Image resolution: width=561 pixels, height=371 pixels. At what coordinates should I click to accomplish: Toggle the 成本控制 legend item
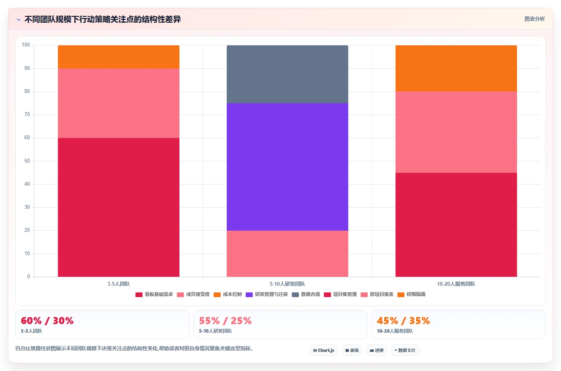point(228,294)
